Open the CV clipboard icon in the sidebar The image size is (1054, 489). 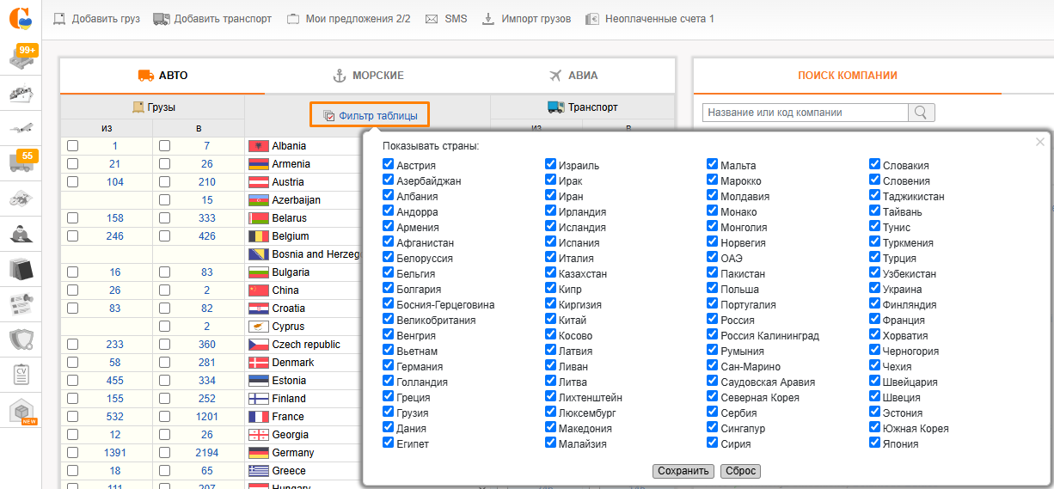click(x=21, y=375)
